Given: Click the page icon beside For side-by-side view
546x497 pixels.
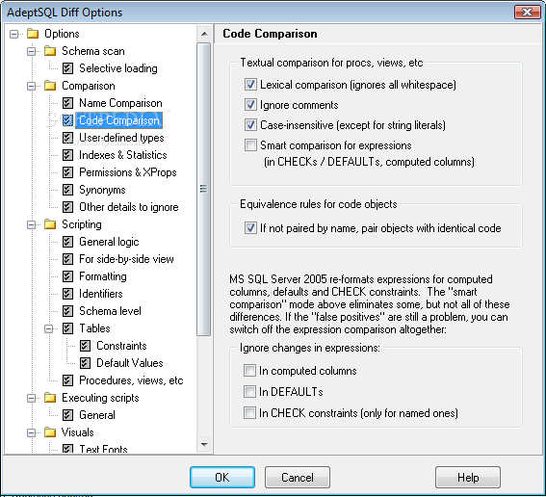Looking at the screenshot, I should click(67, 259).
